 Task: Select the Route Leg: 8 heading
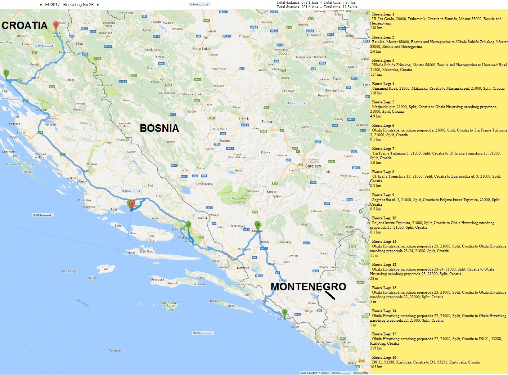[383, 172]
